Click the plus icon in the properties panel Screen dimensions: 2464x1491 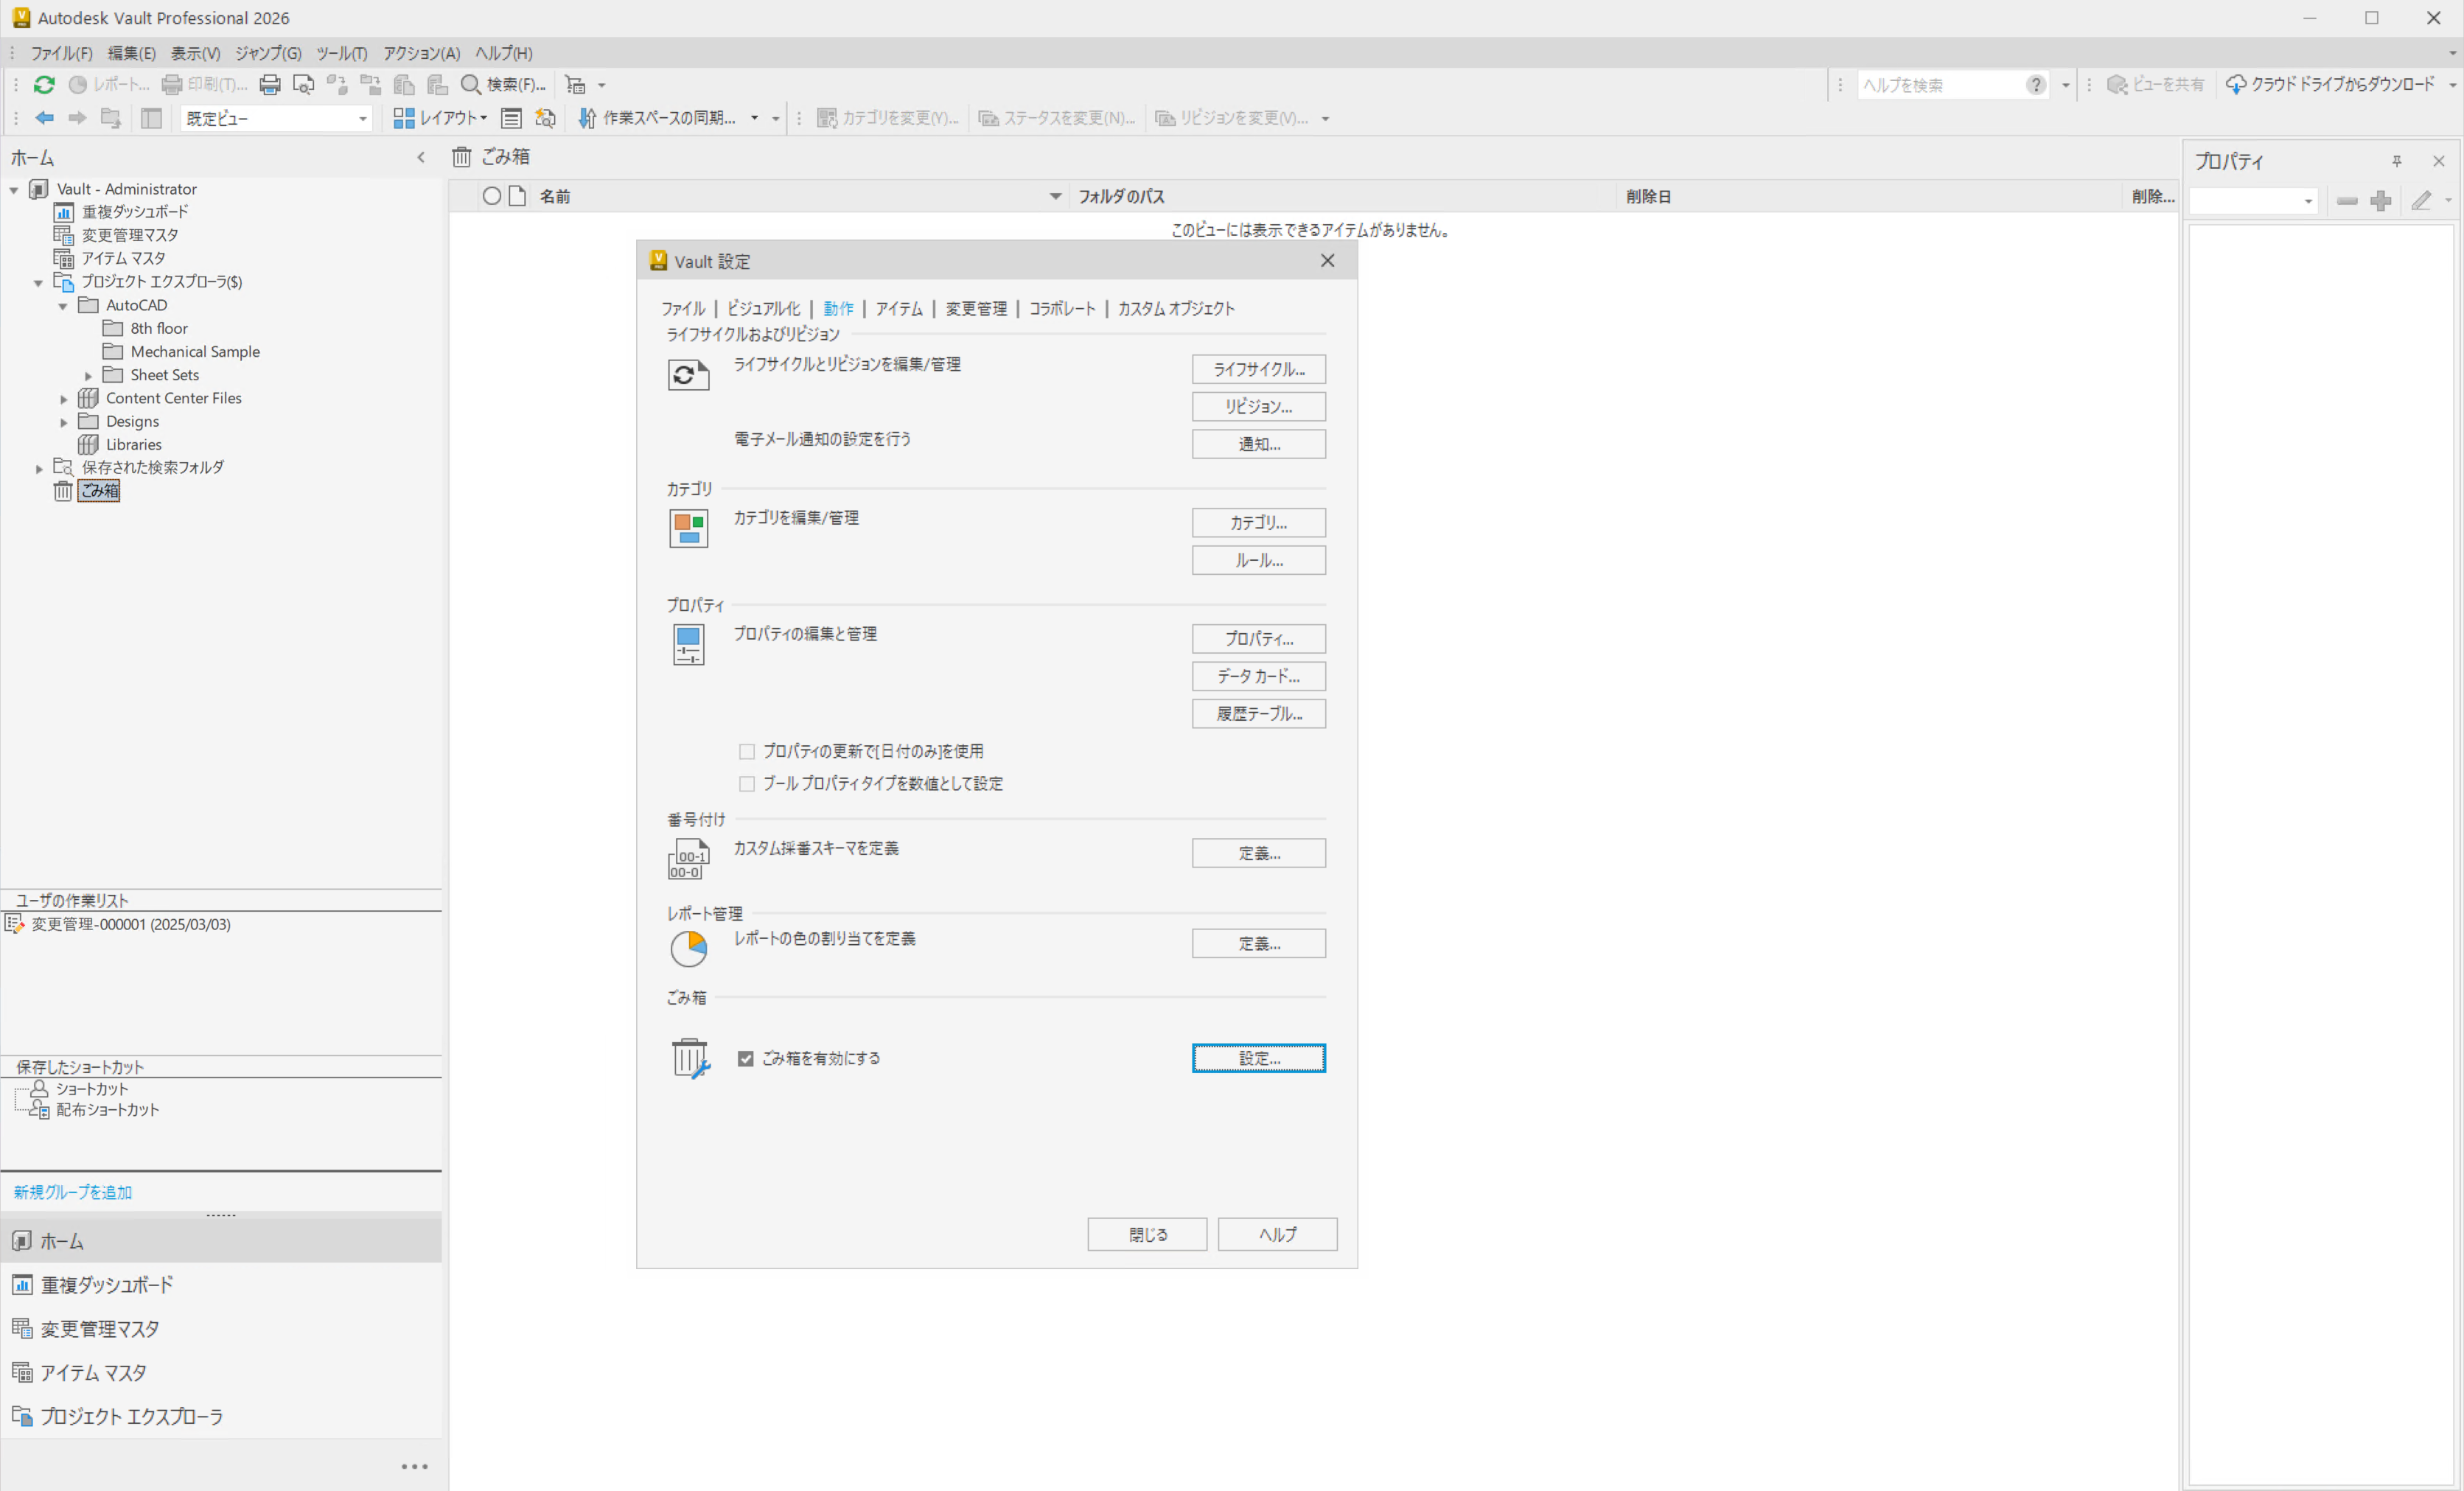(2381, 201)
